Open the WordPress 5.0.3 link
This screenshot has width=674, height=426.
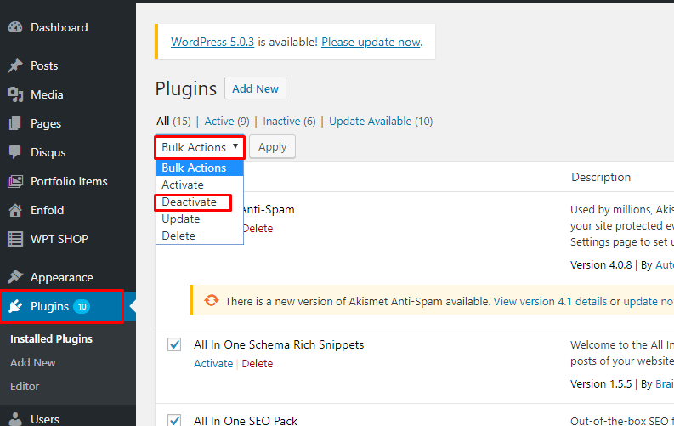[x=212, y=43]
